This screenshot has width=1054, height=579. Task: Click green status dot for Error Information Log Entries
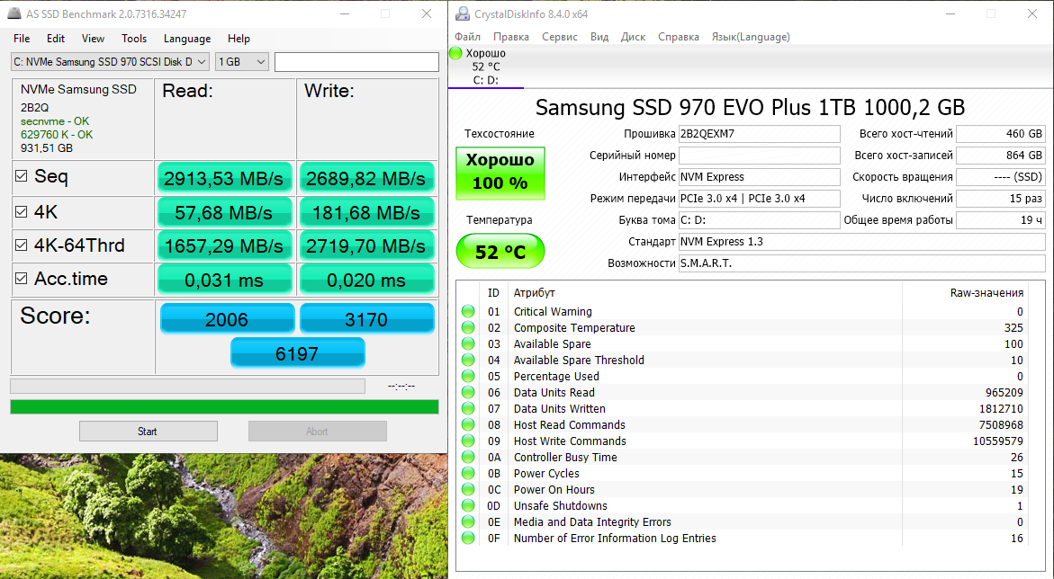(x=468, y=538)
